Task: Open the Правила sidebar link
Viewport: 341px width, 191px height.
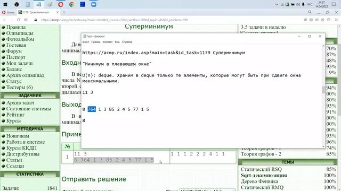Action: pyautogui.click(x=16, y=27)
